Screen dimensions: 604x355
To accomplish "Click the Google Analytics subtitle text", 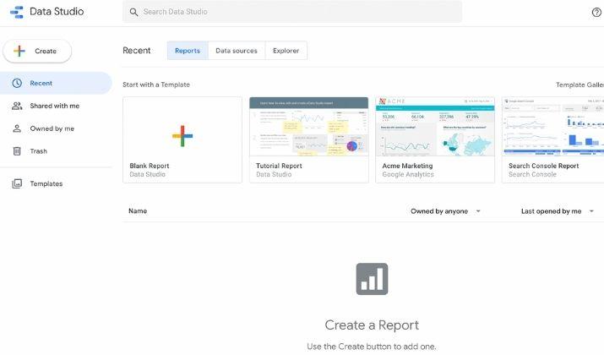I will tap(408, 175).
